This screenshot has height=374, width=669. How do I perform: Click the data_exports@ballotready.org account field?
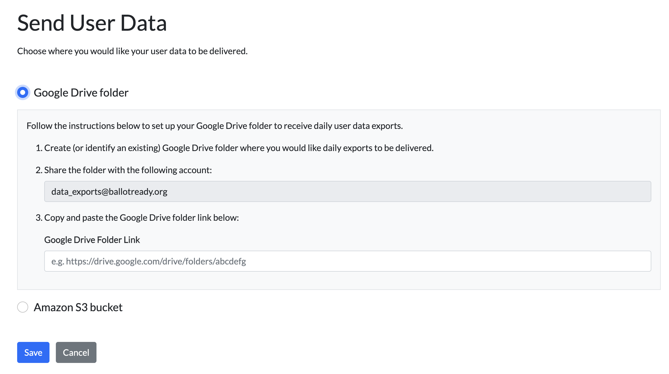pyautogui.click(x=347, y=191)
